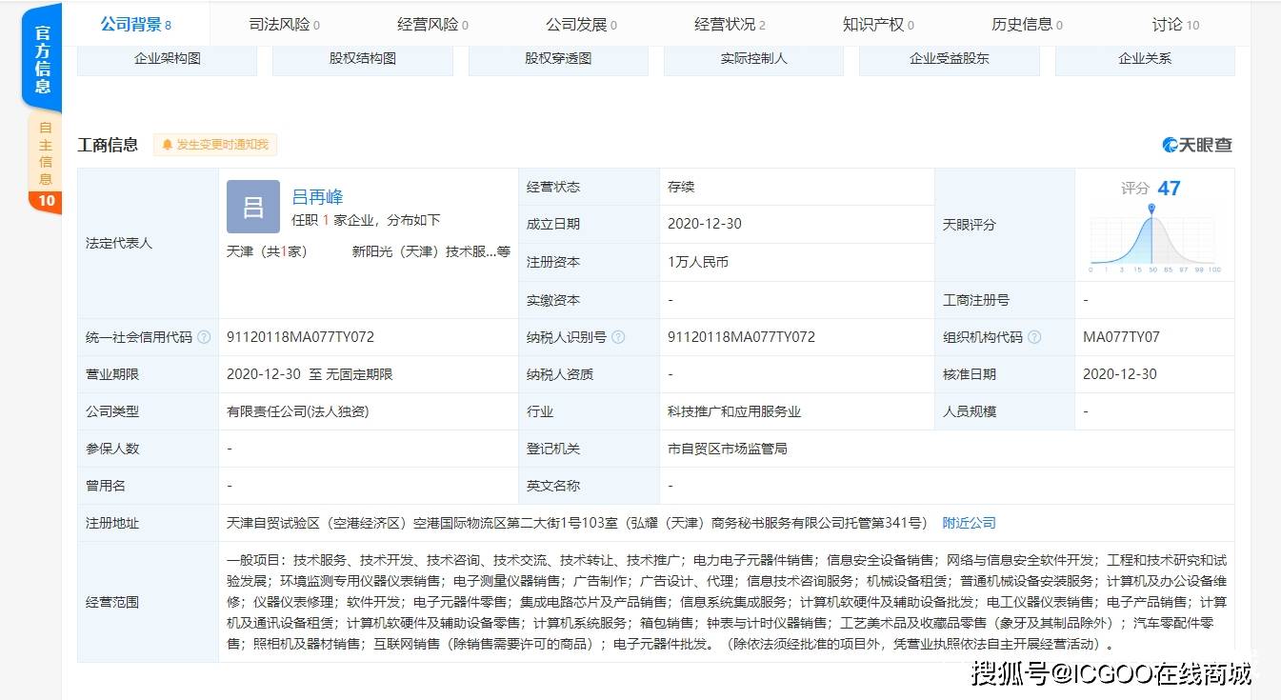
Task: Click the 天眼查 logo
Action: pos(1197,145)
